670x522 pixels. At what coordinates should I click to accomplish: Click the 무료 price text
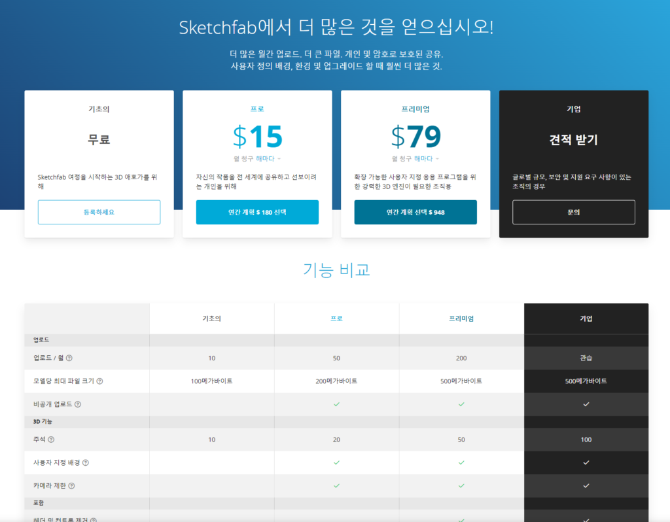(x=99, y=140)
